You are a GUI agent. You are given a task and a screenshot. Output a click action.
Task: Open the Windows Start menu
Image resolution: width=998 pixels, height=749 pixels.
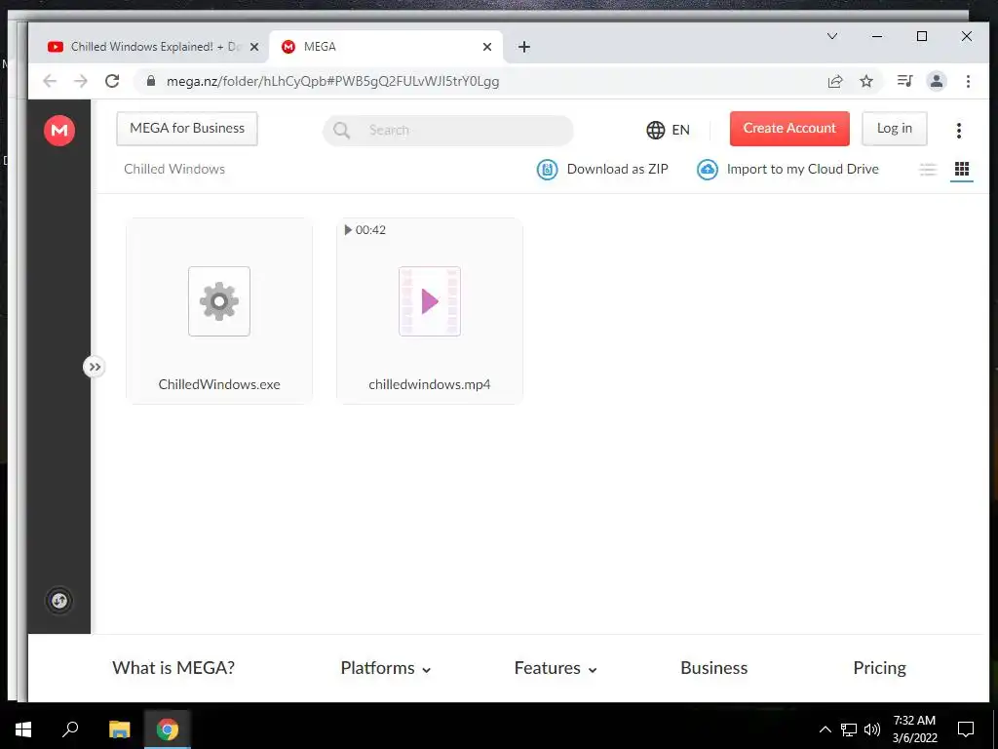[x=23, y=729]
